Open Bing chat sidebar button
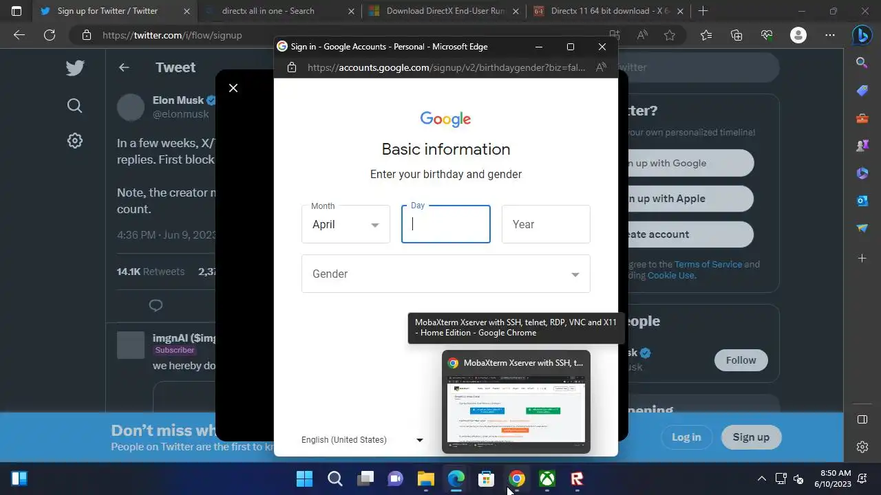Screen dimensions: 881x495 pos(862,35)
